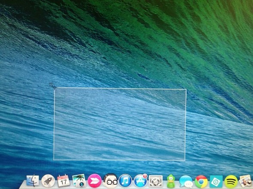Viewport: 253px width, 189px height.
Task: Open the Calendar app showing 17
Action: point(63,180)
